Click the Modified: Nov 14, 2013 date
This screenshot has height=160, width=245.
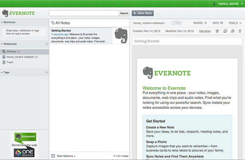point(180,31)
